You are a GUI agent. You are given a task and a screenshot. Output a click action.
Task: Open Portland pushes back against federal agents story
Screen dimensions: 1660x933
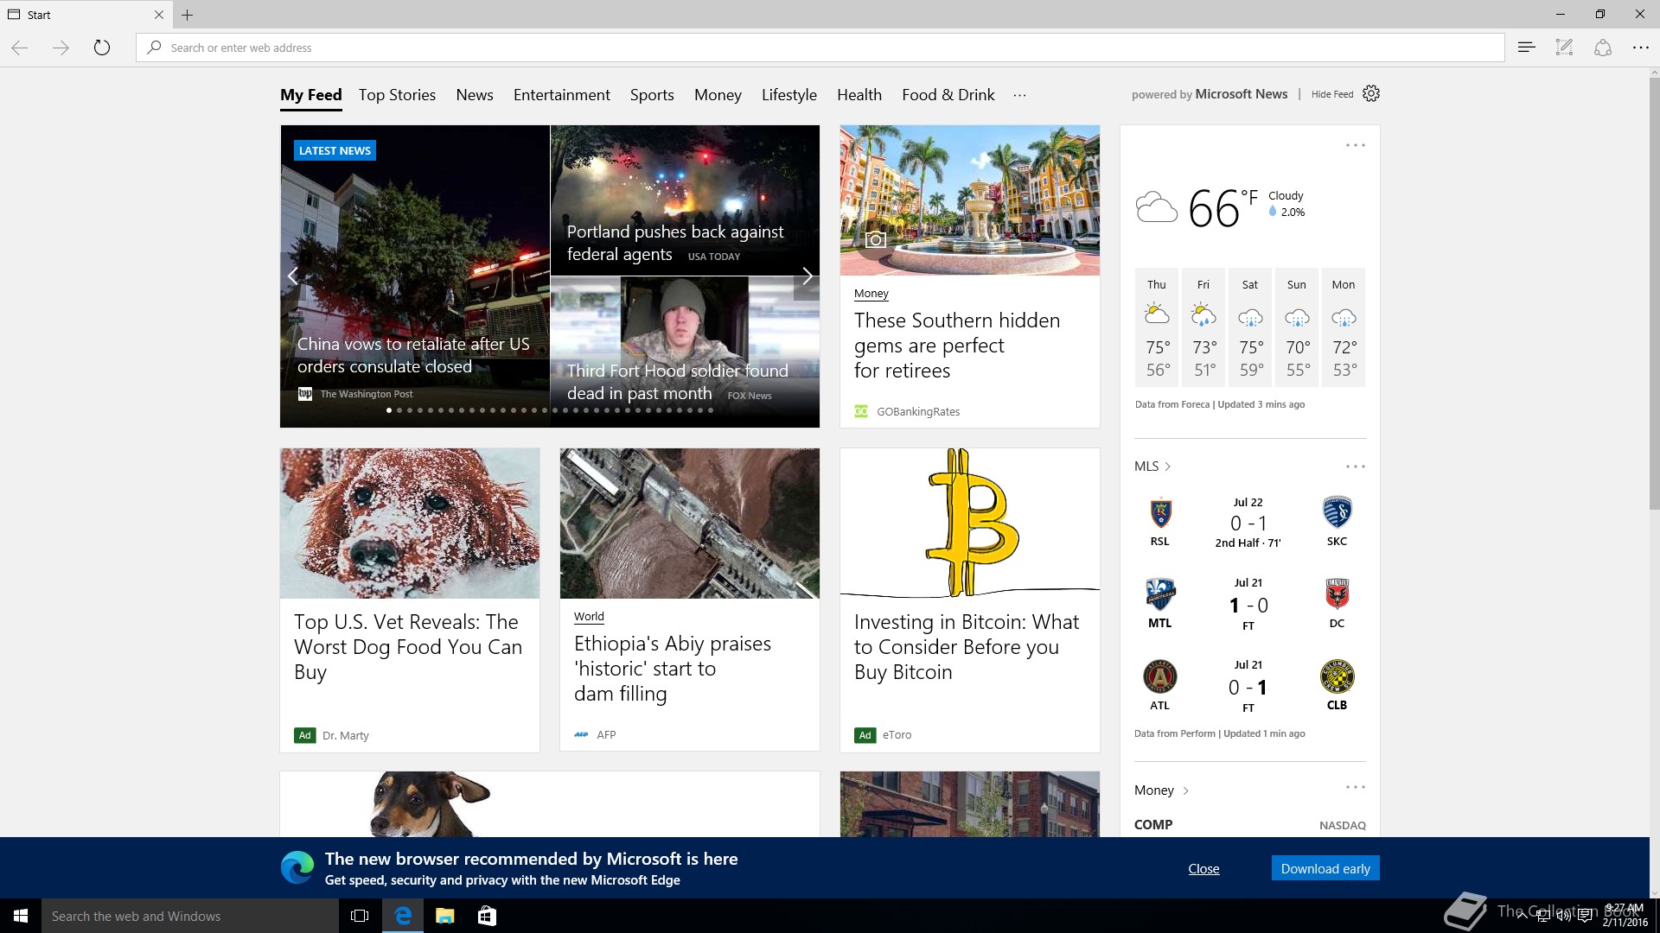coord(675,243)
